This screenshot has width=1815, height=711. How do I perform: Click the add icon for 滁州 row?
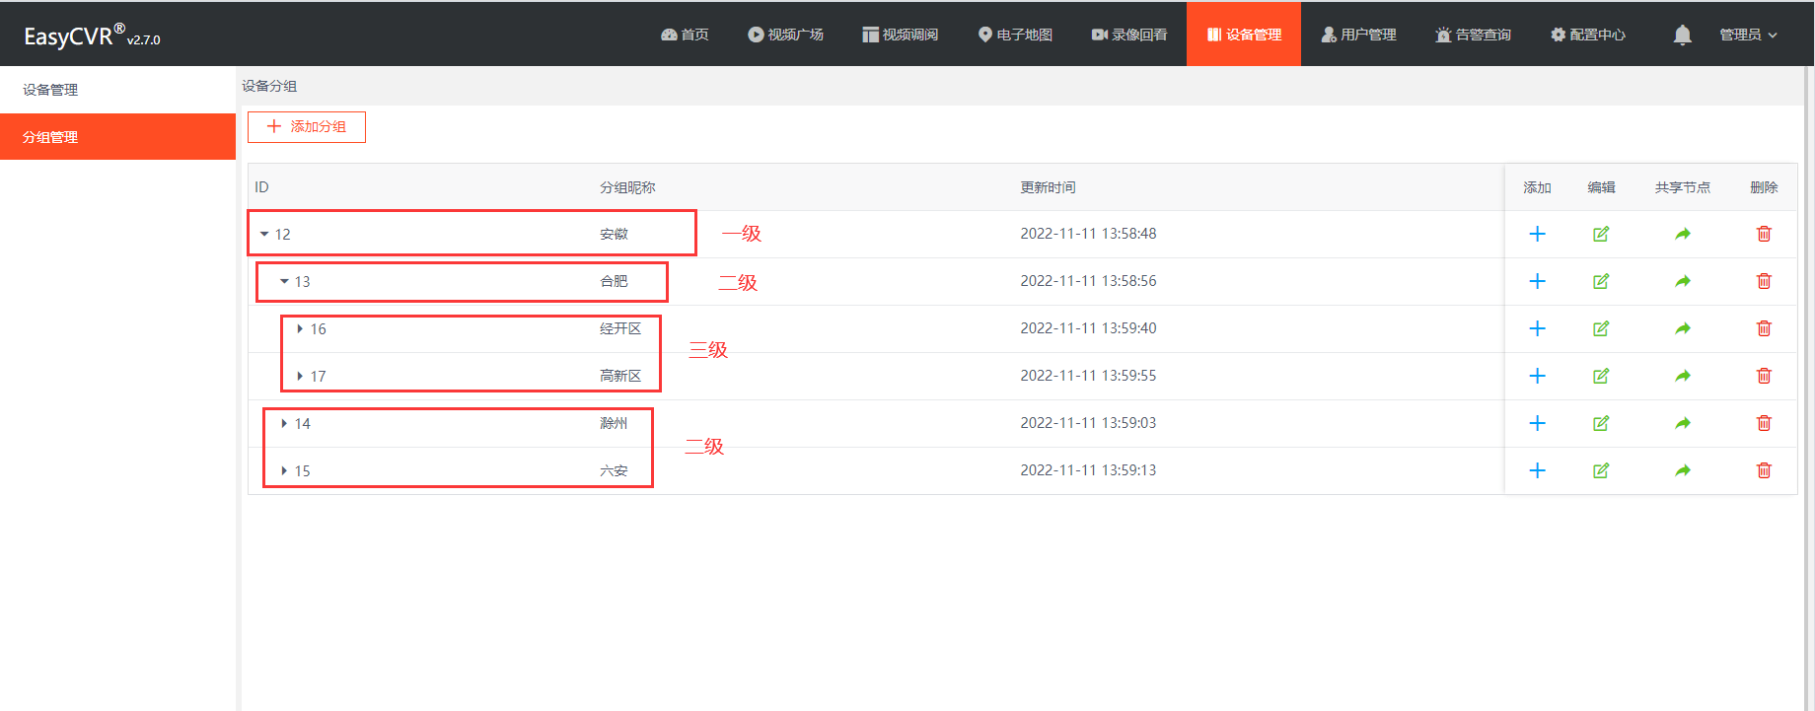1537,423
